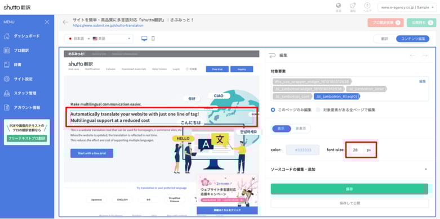
Task: Open the color swatch showing #333333
Action: (303, 150)
